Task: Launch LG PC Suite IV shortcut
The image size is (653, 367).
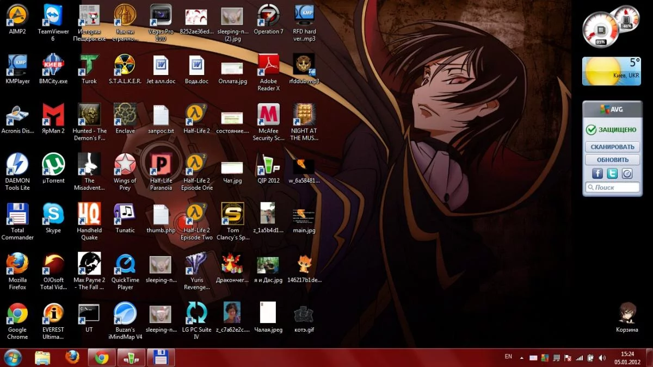Action: pyautogui.click(x=196, y=321)
